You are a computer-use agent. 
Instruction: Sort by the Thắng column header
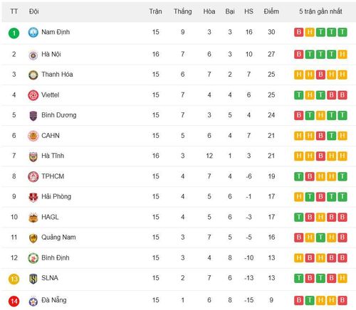[183, 11]
